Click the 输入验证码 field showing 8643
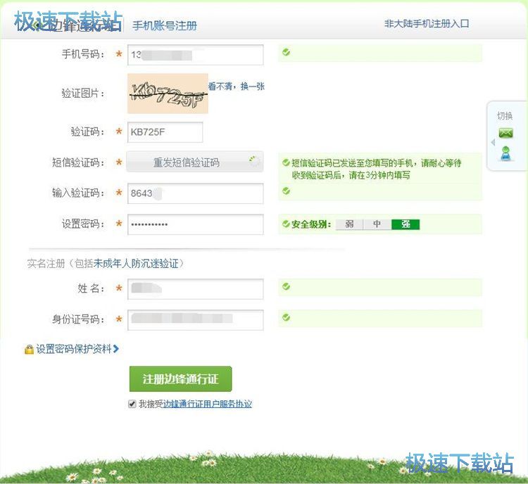This screenshot has width=528, height=484. point(195,193)
